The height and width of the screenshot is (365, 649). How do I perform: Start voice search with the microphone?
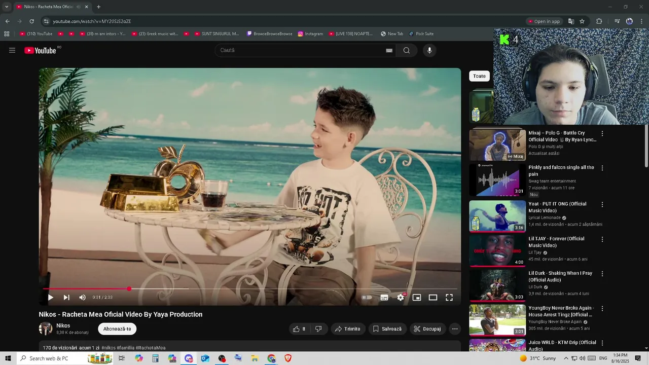point(429,50)
